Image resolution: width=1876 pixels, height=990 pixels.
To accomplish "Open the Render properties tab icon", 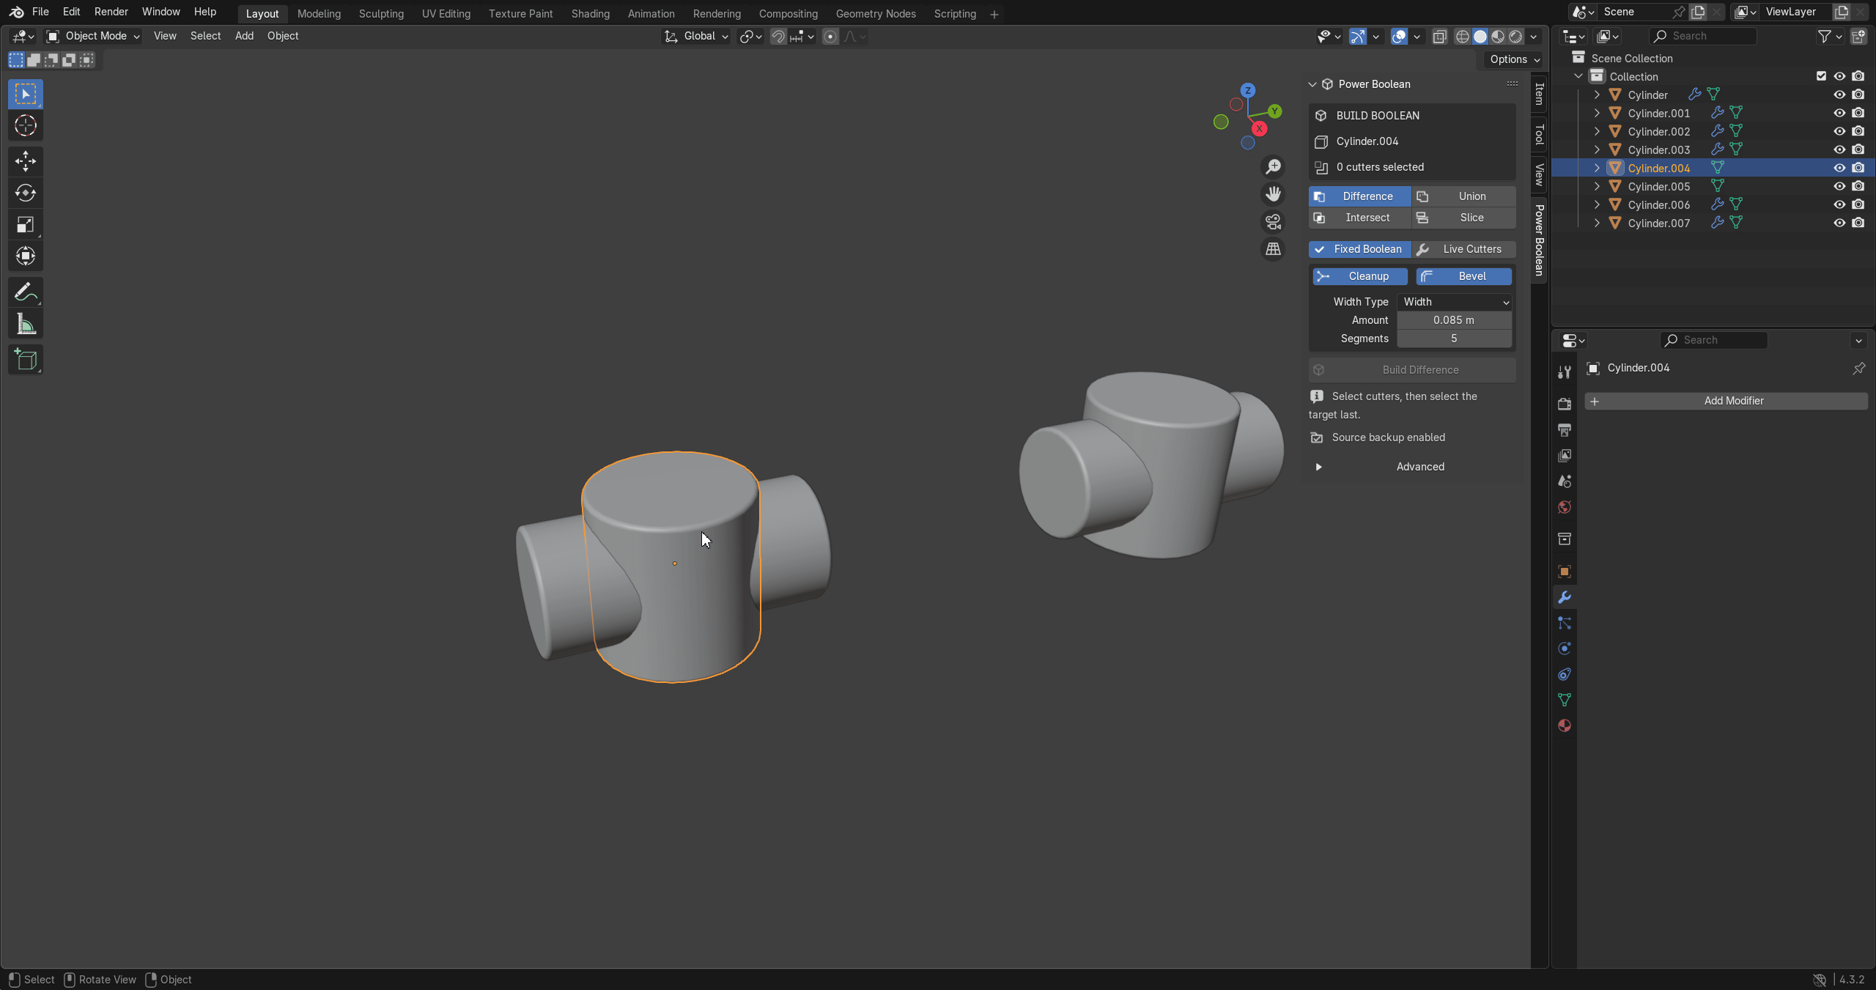I will (x=1565, y=404).
